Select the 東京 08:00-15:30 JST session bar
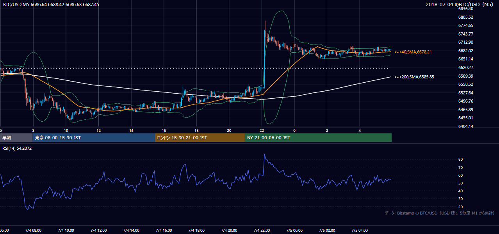This screenshot has width=499, height=234. tap(94, 138)
